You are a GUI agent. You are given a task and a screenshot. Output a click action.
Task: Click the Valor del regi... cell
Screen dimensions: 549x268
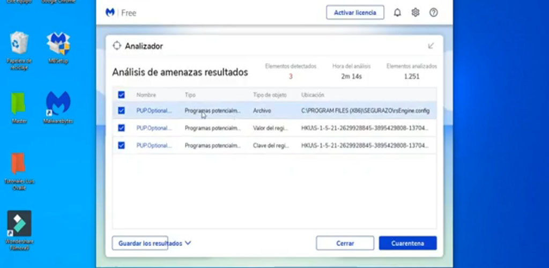tap(270, 128)
